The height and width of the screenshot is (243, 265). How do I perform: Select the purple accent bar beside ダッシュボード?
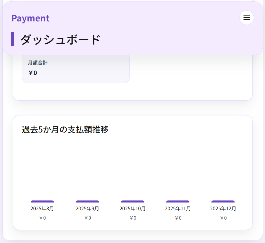[13, 38]
